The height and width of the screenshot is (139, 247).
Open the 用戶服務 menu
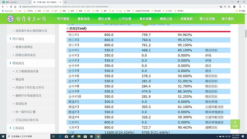[63, 19]
